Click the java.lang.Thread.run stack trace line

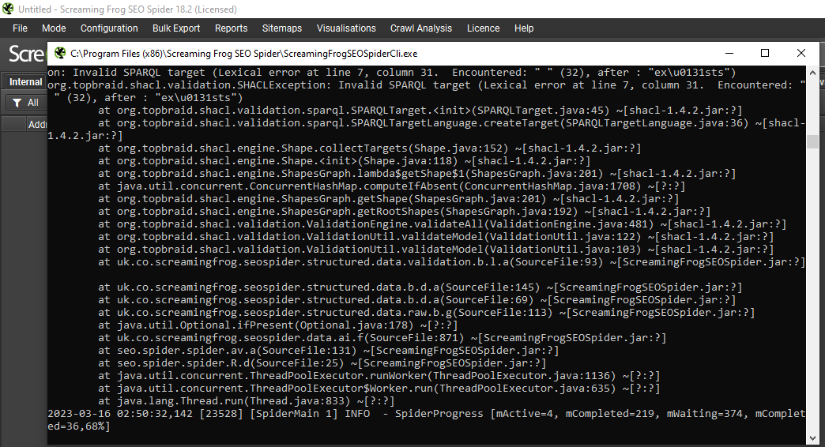tap(247, 400)
